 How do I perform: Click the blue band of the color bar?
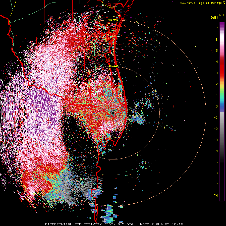222,107
